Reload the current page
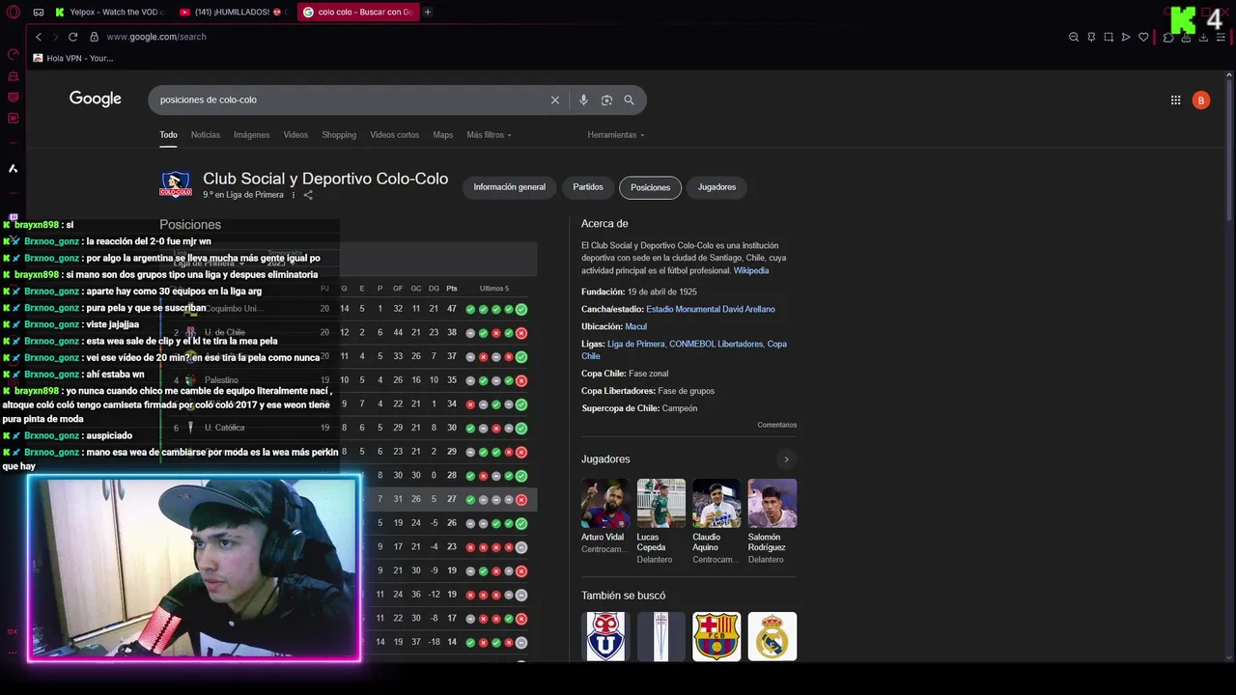Image resolution: width=1236 pixels, height=695 pixels. click(72, 37)
